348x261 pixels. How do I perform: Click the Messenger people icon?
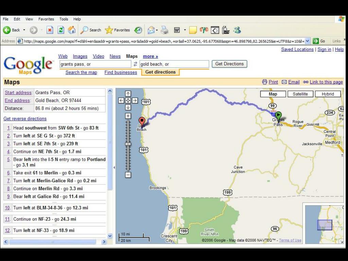[237, 30]
